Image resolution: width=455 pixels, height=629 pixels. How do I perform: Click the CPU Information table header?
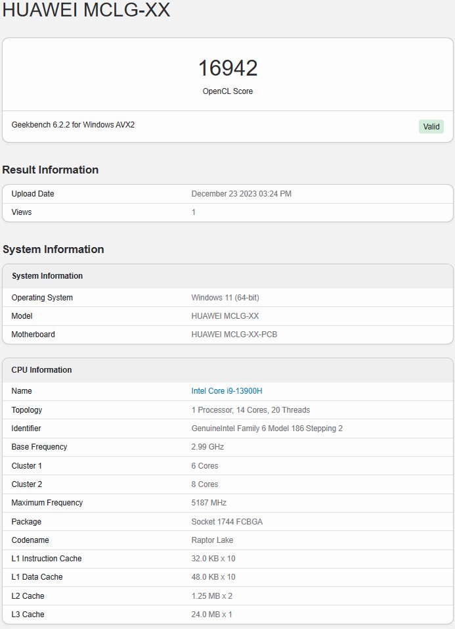click(41, 370)
